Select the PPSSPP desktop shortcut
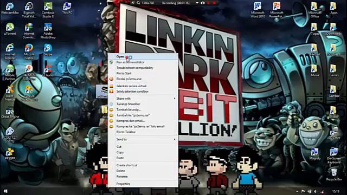 click(10, 154)
